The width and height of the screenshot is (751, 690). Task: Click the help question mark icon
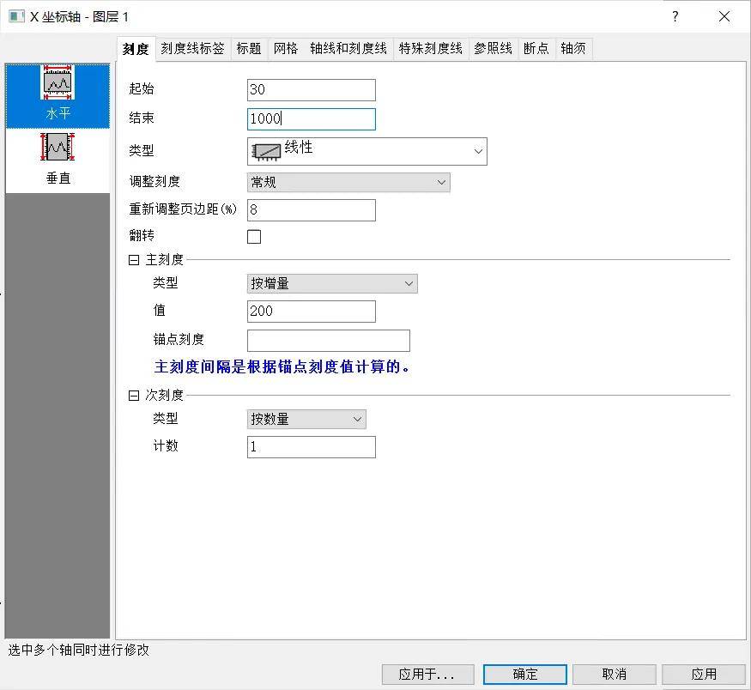point(675,16)
